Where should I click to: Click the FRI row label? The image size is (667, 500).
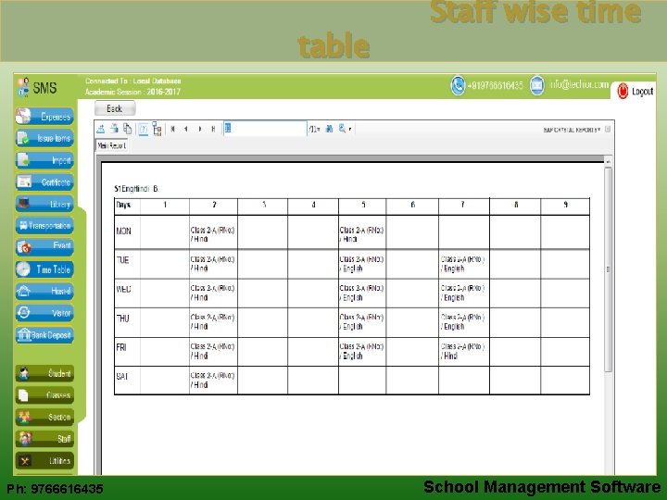pyautogui.click(x=121, y=347)
